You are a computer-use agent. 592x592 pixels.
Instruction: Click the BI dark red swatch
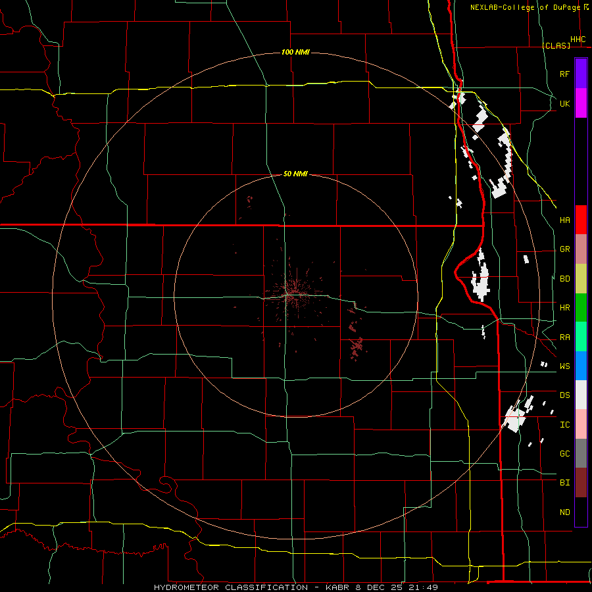pyautogui.click(x=581, y=483)
